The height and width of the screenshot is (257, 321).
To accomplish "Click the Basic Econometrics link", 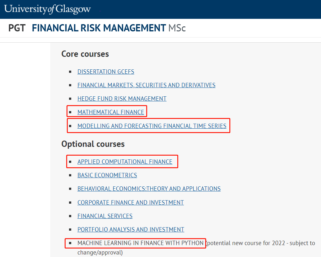I will coord(107,175).
